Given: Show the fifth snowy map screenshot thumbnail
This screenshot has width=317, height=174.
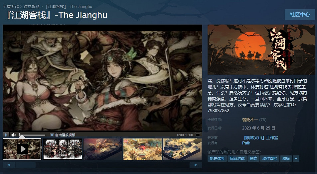Looking at the screenshot, I should (x=182, y=149).
